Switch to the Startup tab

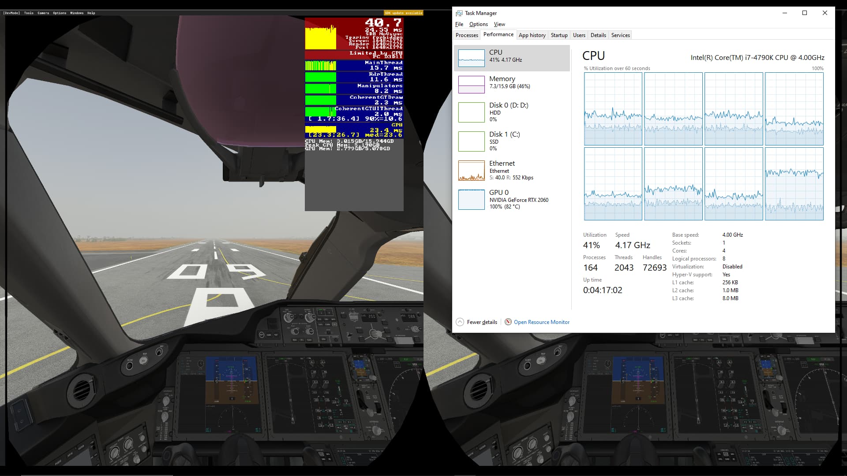click(x=559, y=35)
